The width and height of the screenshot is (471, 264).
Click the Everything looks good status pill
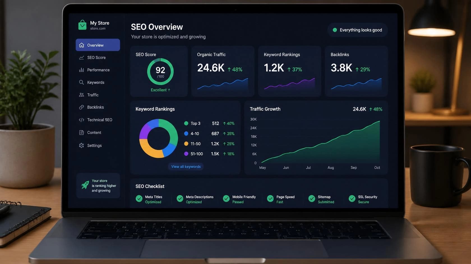tap(357, 30)
